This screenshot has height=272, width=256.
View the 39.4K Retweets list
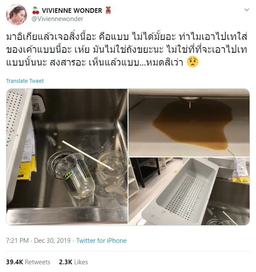28,262
